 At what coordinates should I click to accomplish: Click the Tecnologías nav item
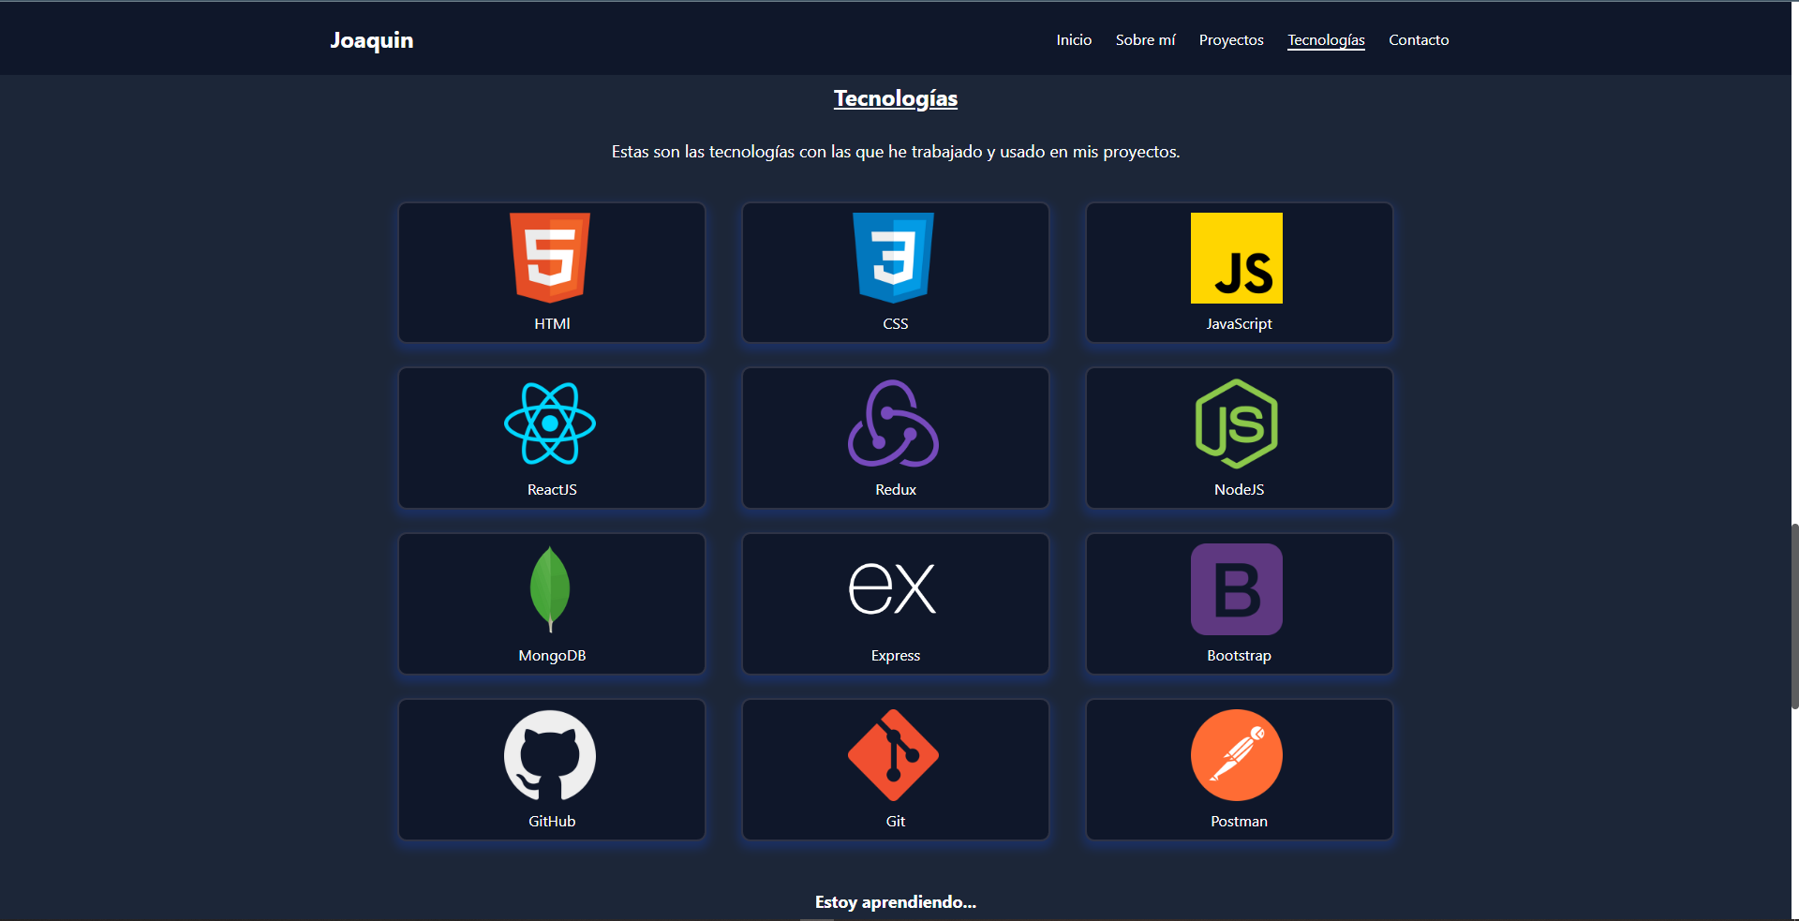(x=1326, y=39)
